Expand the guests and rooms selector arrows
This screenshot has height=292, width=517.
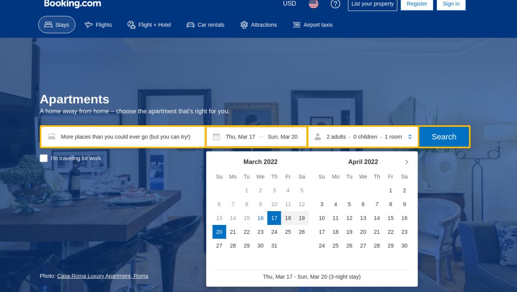point(410,137)
